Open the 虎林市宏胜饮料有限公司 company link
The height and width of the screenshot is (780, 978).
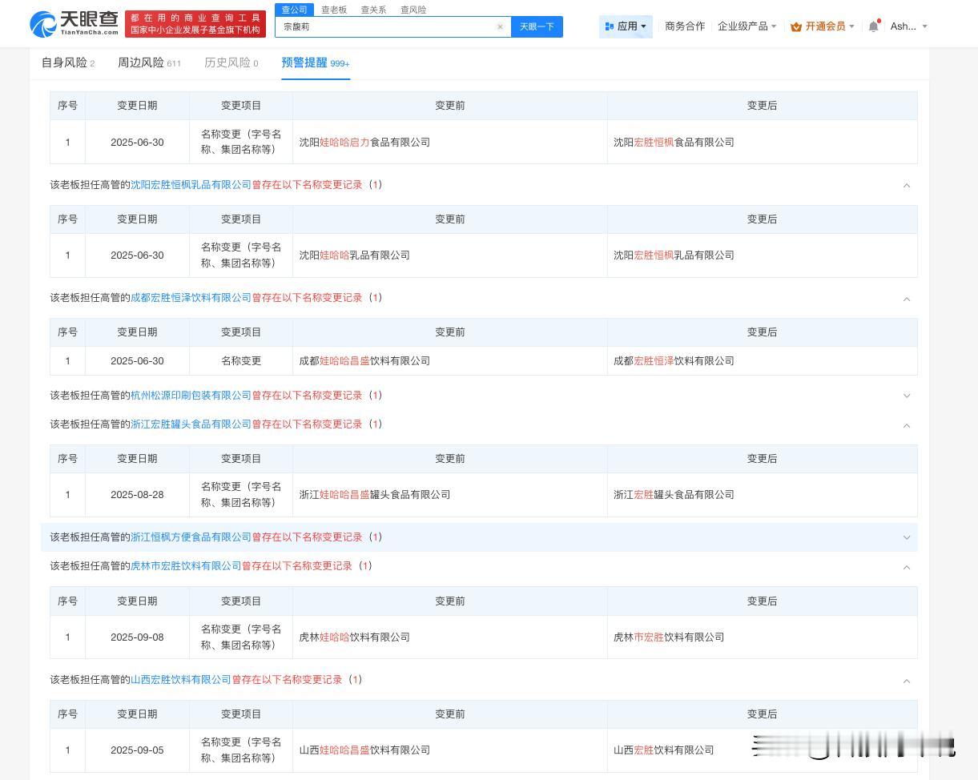click(x=186, y=566)
